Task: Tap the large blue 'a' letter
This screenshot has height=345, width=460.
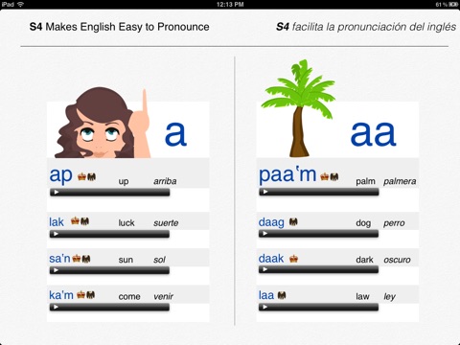Action: [x=175, y=134]
